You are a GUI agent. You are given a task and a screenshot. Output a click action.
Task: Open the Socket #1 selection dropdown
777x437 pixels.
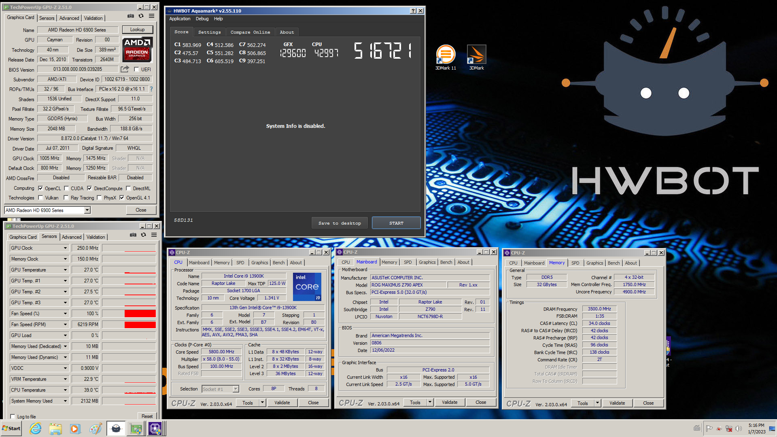click(236, 389)
